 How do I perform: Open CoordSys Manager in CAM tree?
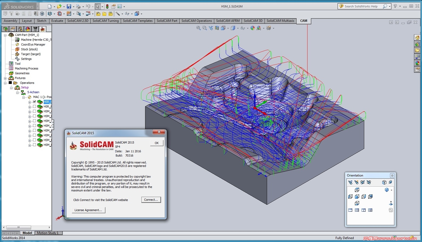[x=33, y=44]
